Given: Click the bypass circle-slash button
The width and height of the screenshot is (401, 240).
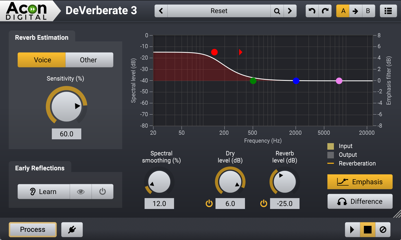Looking at the screenshot, I should (x=383, y=230).
